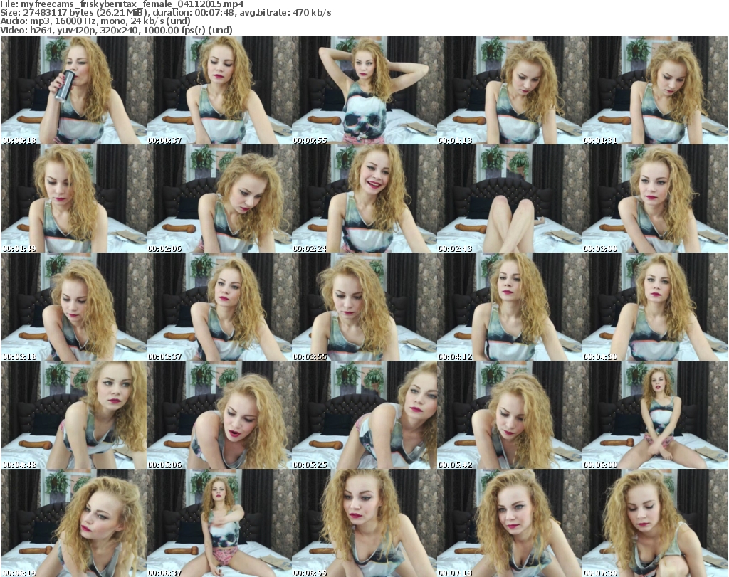Select the frame labeled 00:05:42
The height and width of the screenshot is (577, 729).
pos(510,415)
